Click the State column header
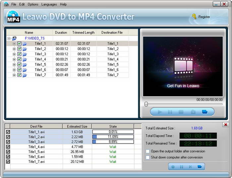This screenshot has height=178, width=232. click(x=113, y=126)
